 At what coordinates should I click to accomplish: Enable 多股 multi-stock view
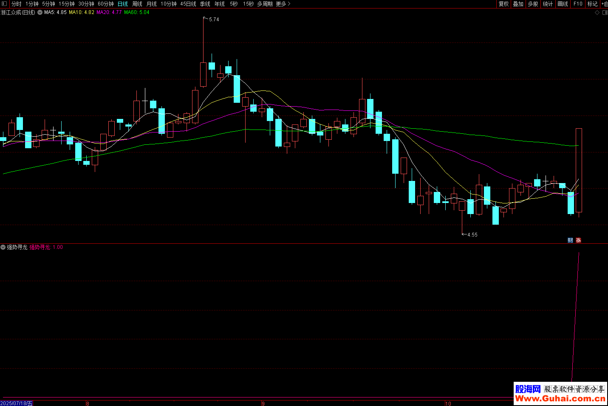(x=533, y=4)
